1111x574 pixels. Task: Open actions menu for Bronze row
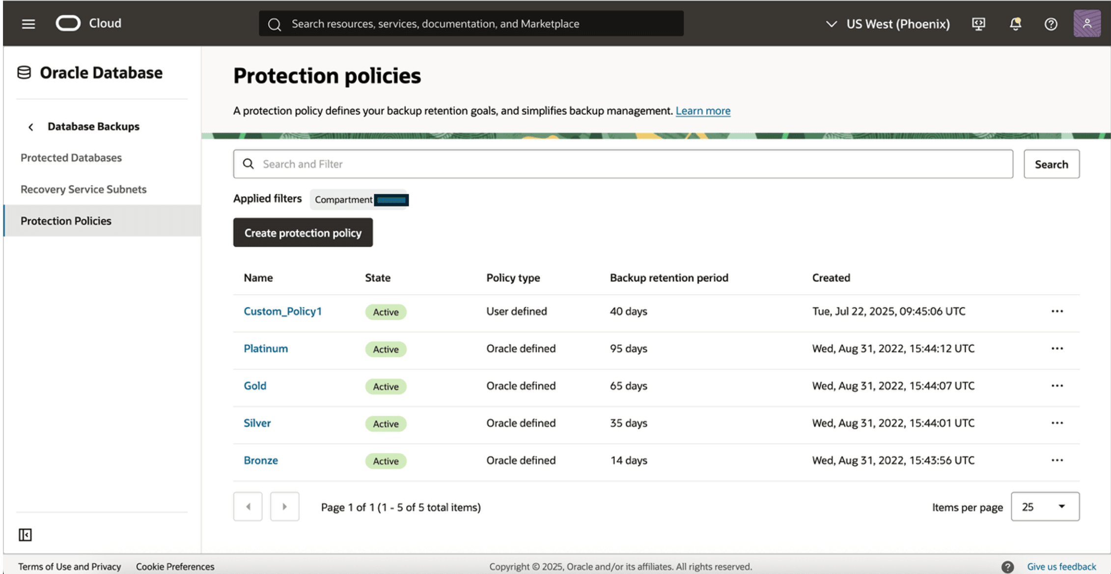pyautogui.click(x=1057, y=460)
